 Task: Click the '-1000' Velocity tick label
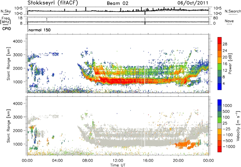229,147
